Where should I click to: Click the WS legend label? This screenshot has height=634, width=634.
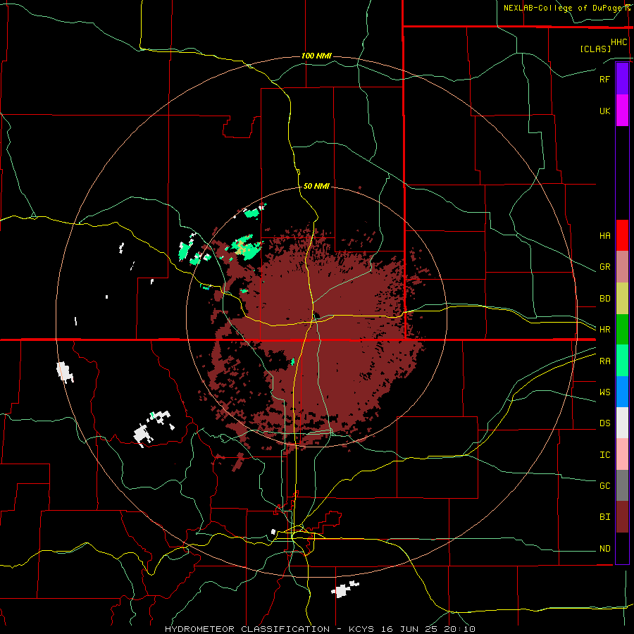[604, 392]
